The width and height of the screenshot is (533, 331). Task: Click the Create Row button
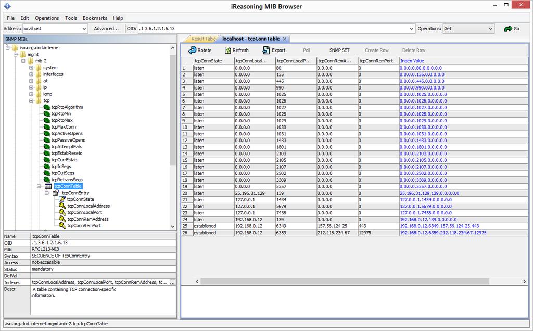377,50
